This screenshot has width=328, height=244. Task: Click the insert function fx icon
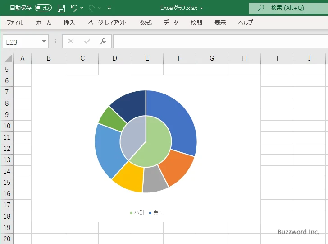[103, 41]
